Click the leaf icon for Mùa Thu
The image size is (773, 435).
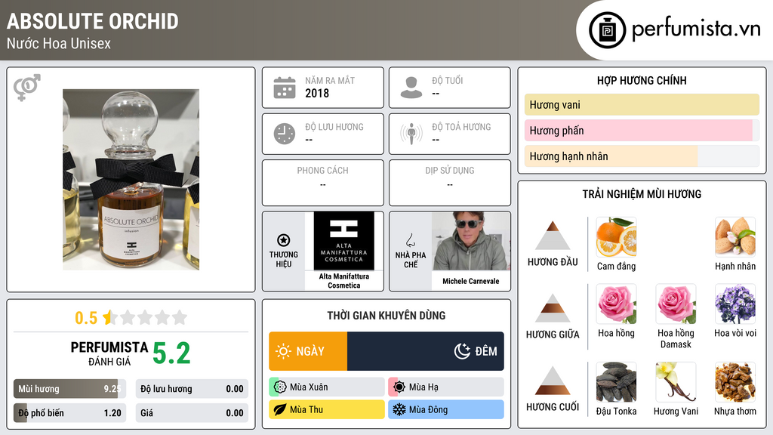(280, 409)
